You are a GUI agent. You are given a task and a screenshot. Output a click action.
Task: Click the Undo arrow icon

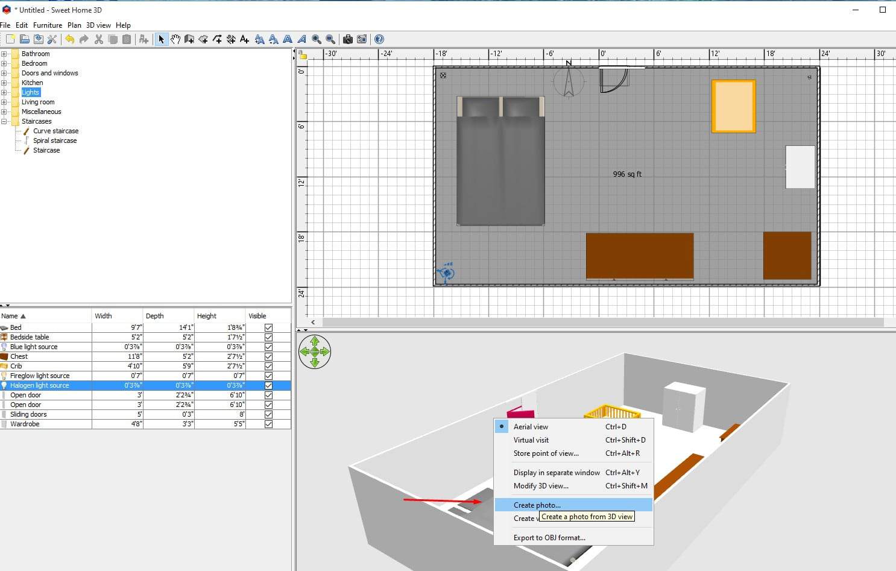69,39
